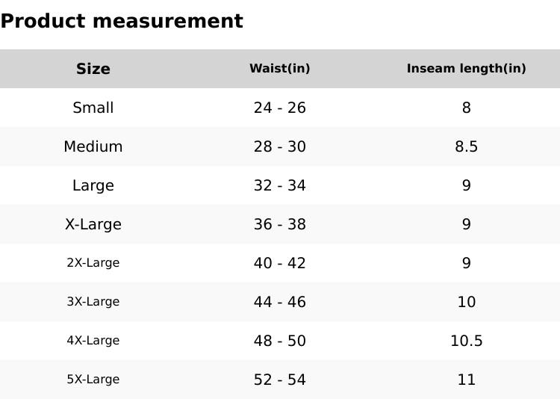Select the 52 - 54 waist value
This screenshot has height=399, width=560.
pos(279,380)
